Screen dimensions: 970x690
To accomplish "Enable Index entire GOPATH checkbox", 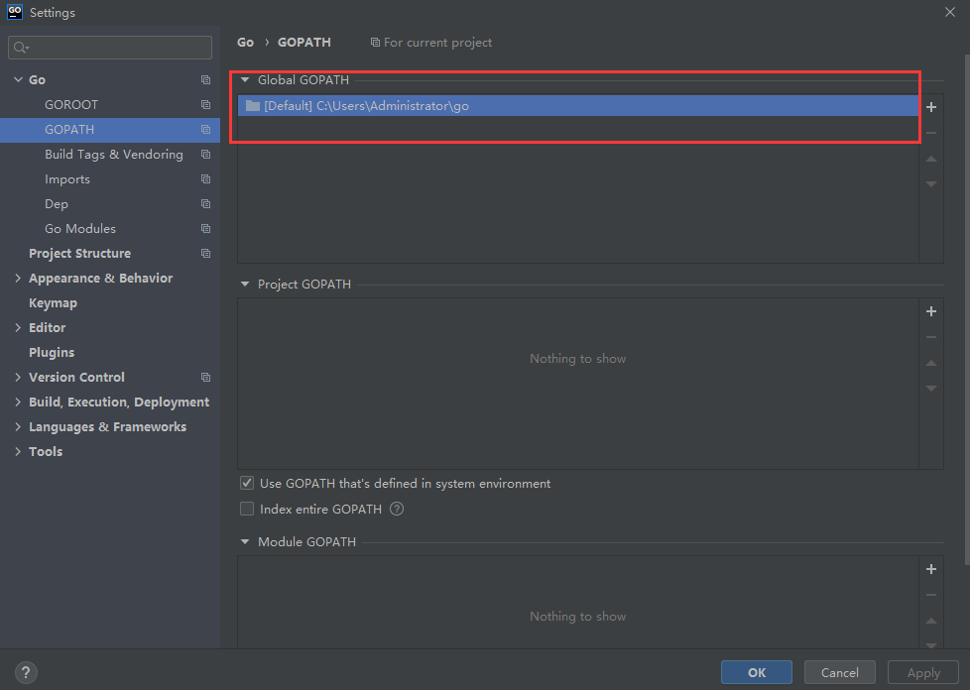I will [x=247, y=509].
